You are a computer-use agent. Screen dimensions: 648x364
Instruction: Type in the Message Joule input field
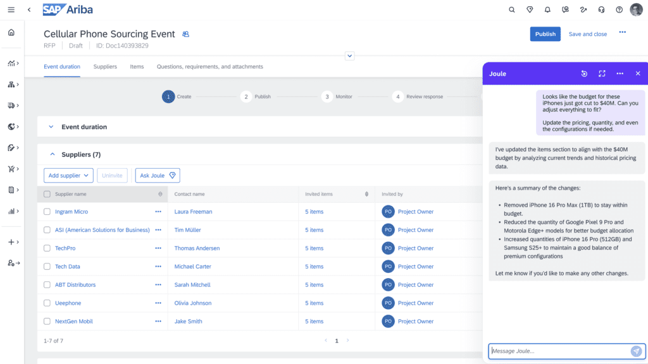point(558,351)
